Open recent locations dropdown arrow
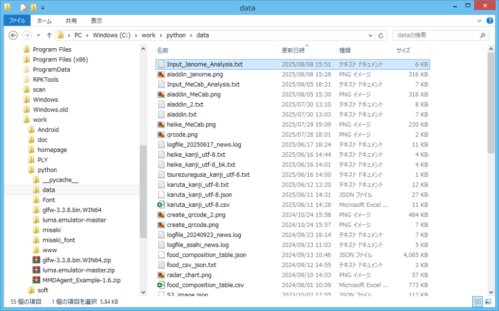Image resolution: width=499 pixels, height=311 pixels. (x=38, y=36)
